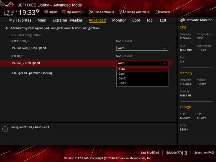
Task: Open the Boot tab
Action: point(136,20)
